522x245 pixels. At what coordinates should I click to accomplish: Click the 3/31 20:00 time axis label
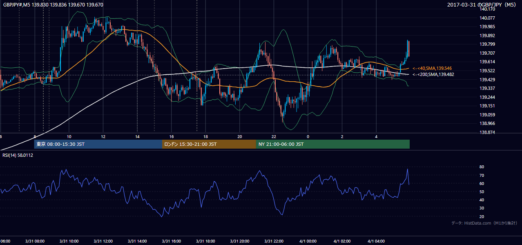tap(240, 241)
